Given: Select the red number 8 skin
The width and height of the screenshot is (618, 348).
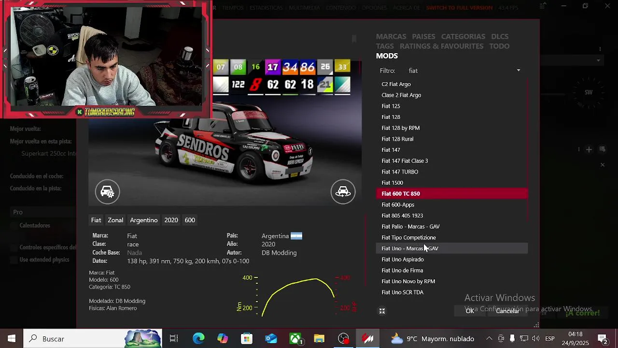Looking at the screenshot, I should point(255,85).
